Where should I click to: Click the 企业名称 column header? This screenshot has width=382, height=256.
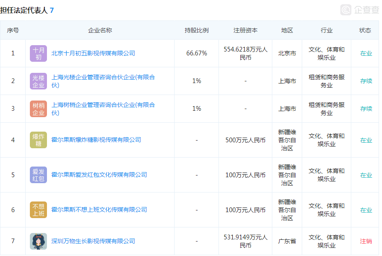click(x=100, y=30)
